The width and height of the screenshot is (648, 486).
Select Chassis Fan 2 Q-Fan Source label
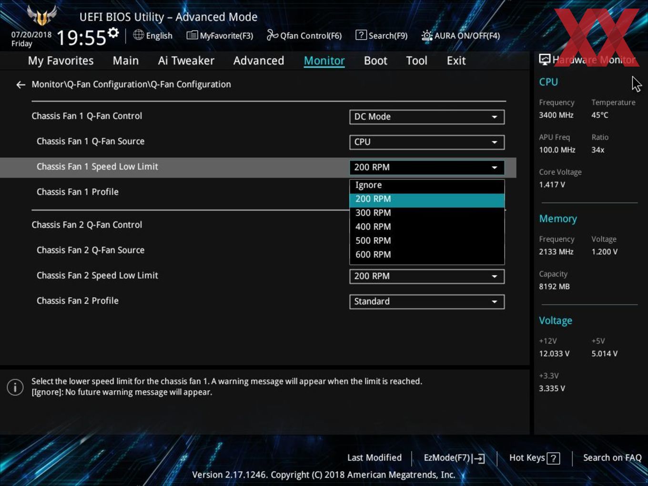91,250
